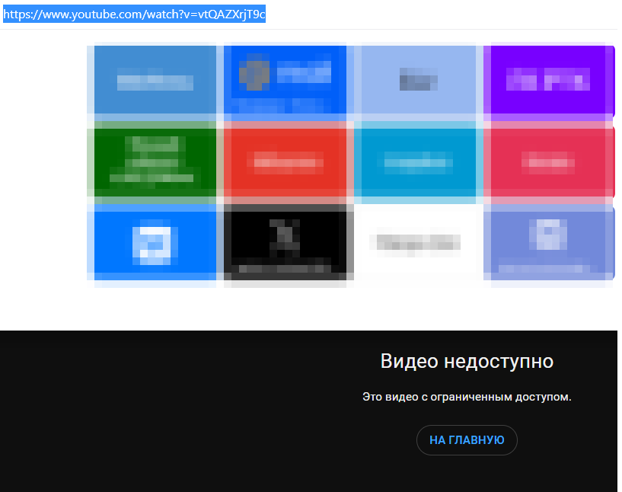Viewport: 622px width, 492px height.
Task: Open the teal tile in the middle row
Action: tap(417, 161)
